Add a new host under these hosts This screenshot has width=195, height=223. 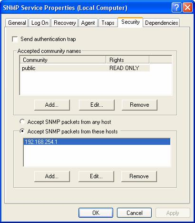52,176
